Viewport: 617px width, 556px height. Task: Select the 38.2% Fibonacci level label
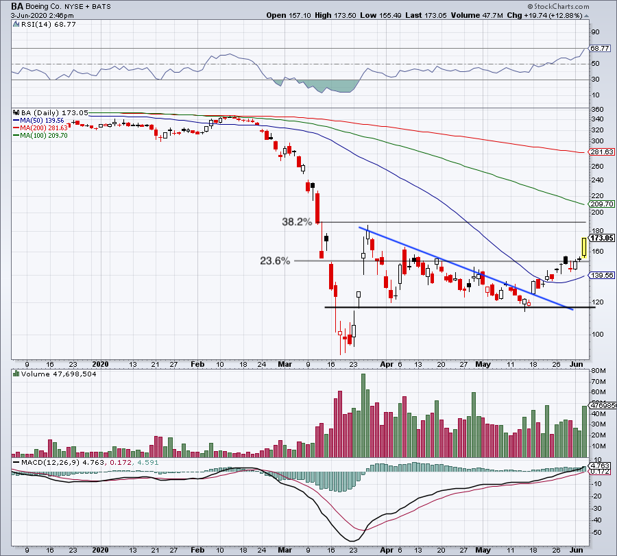click(x=296, y=222)
